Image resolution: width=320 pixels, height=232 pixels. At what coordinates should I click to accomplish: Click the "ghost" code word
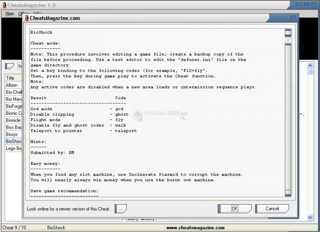tap(122, 114)
